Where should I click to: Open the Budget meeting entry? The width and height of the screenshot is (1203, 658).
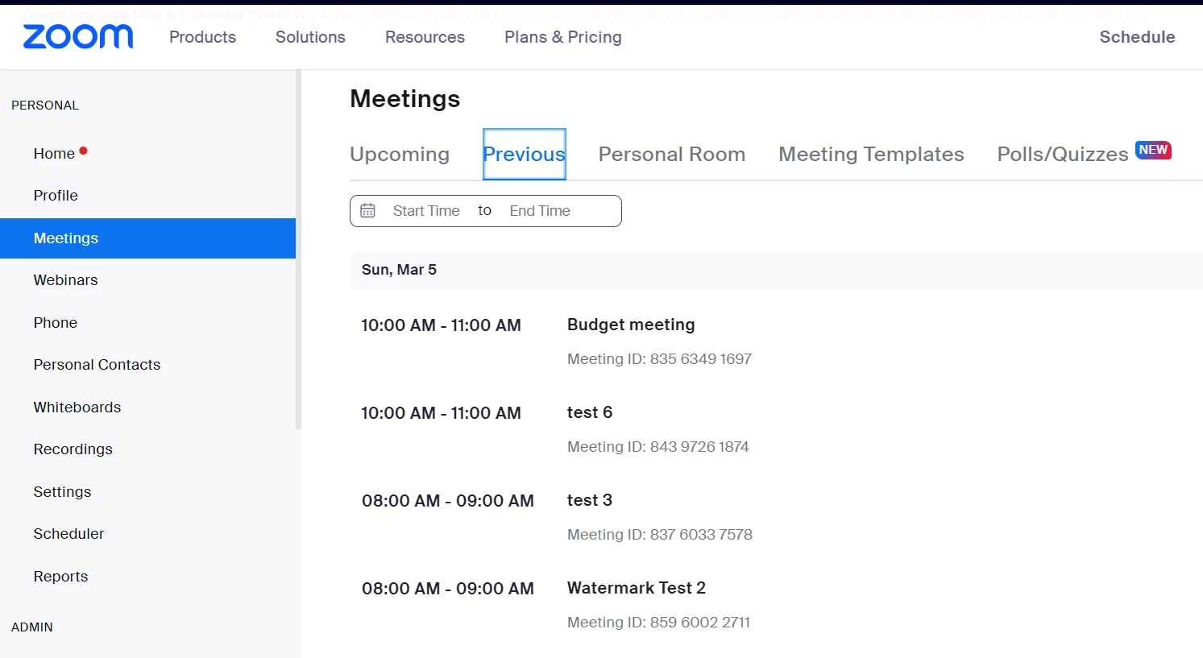(631, 325)
